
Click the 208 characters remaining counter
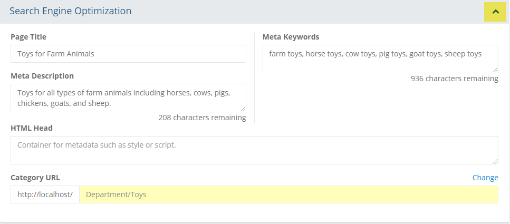tap(202, 118)
